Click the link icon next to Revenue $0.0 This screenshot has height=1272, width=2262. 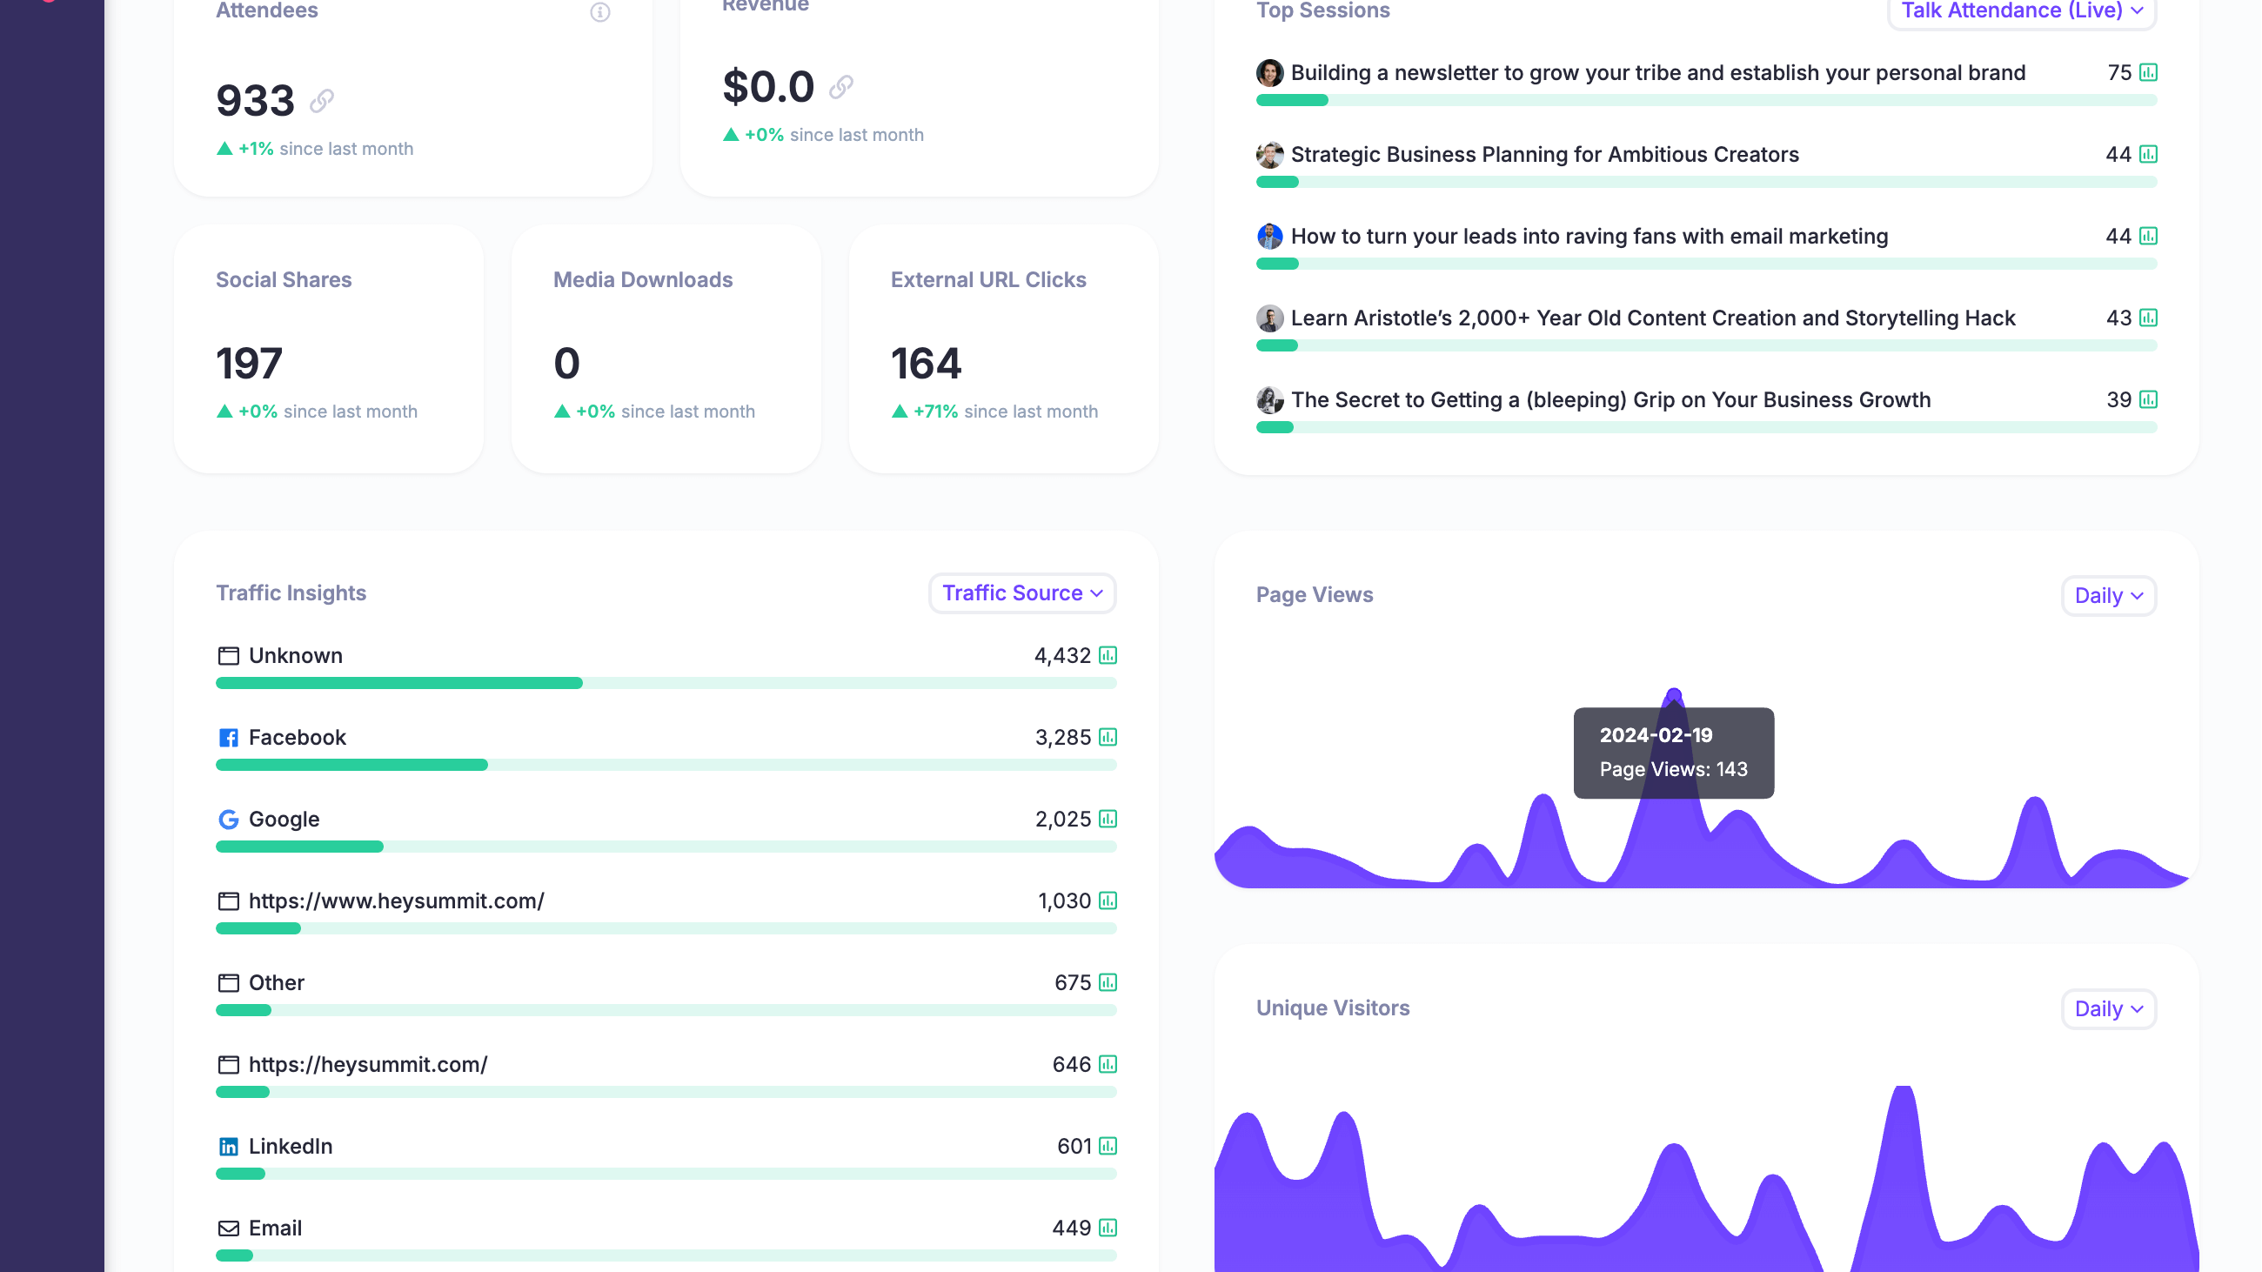842,87
